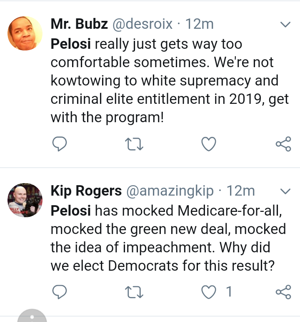Click the 12m timestamp on Kip's tweet
The height and width of the screenshot is (322, 300).
[x=240, y=191]
